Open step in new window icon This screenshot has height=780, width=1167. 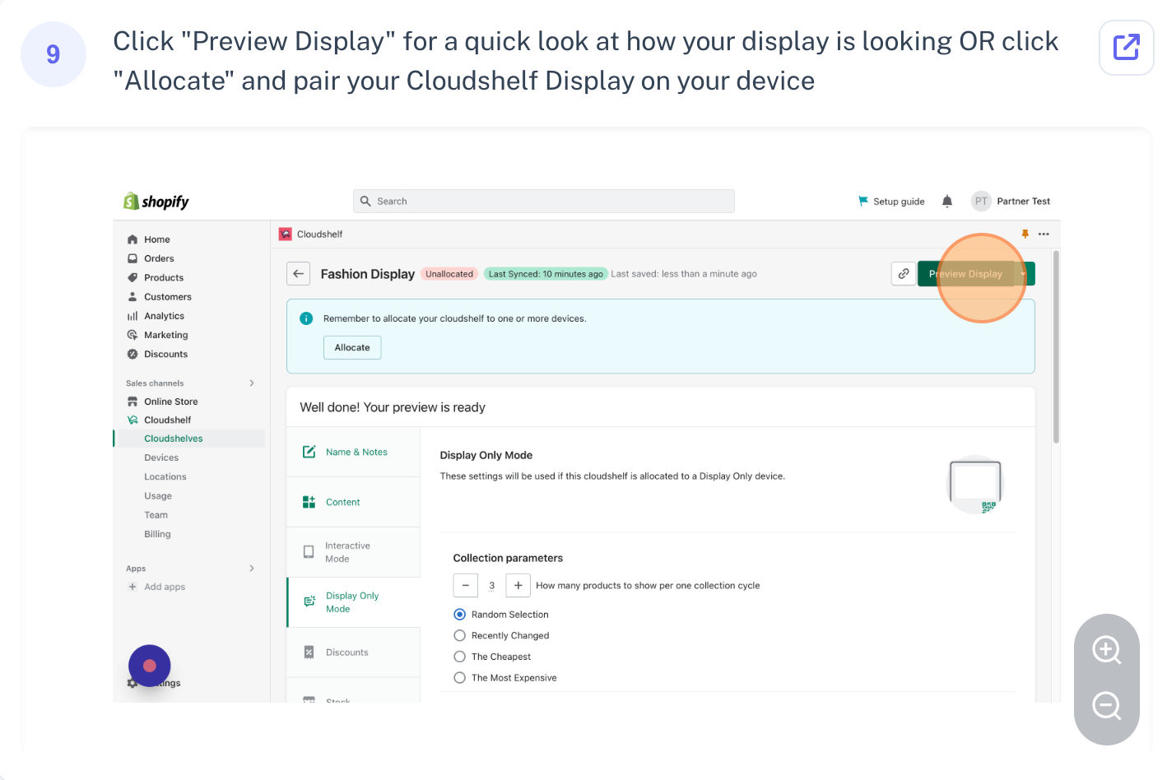pyautogui.click(x=1126, y=48)
